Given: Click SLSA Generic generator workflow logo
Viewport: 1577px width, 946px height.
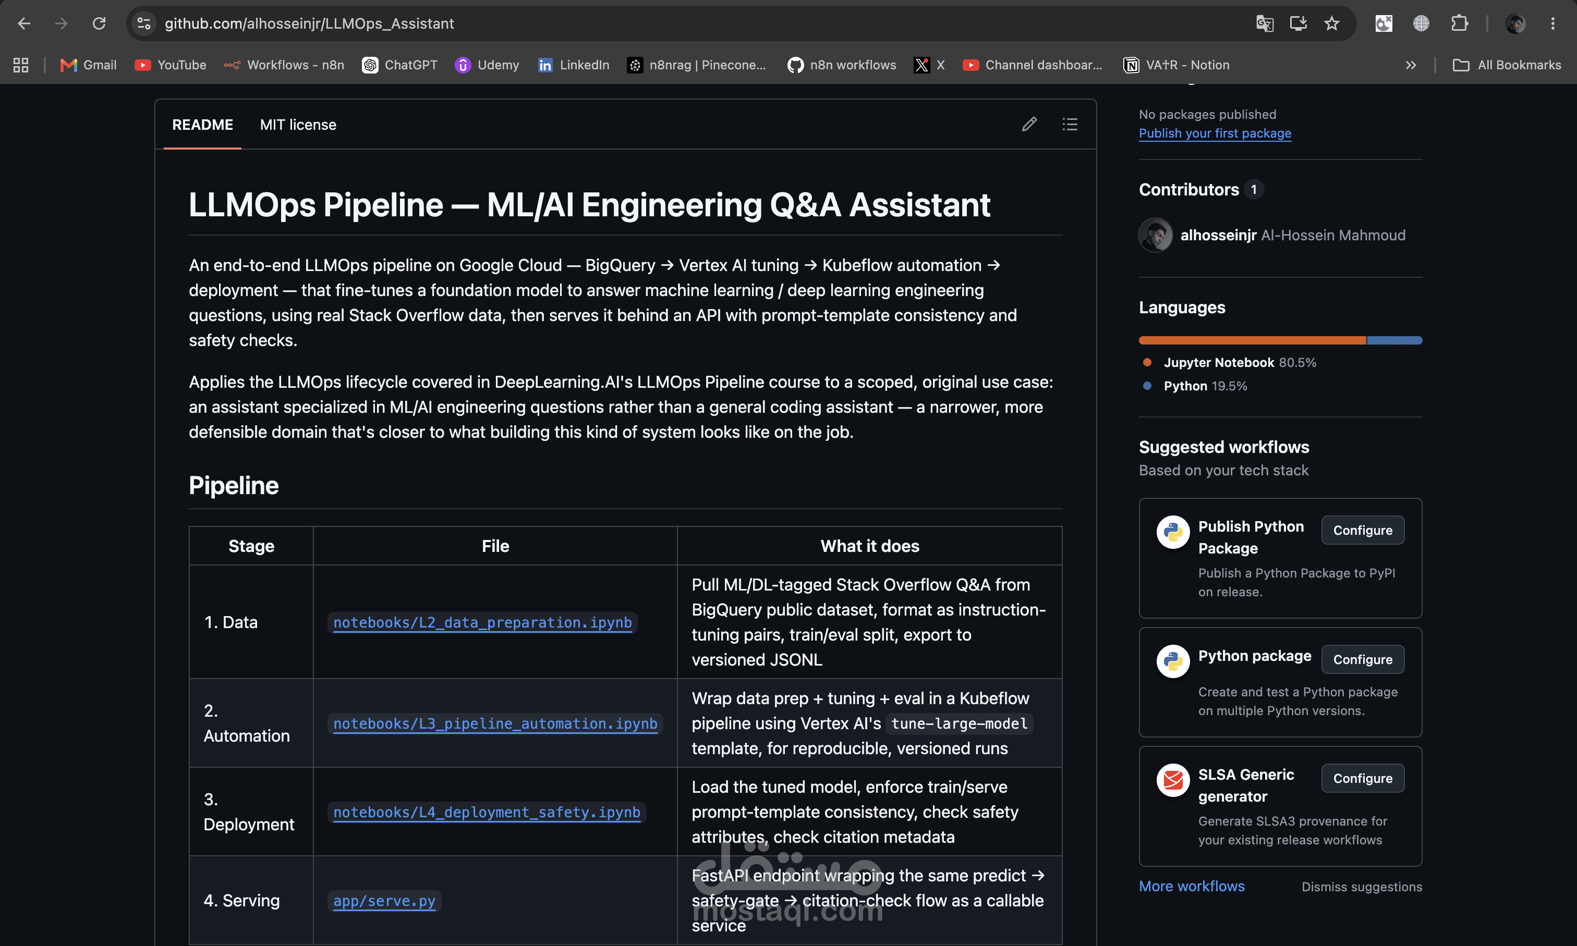Looking at the screenshot, I should coord(1173,780).
